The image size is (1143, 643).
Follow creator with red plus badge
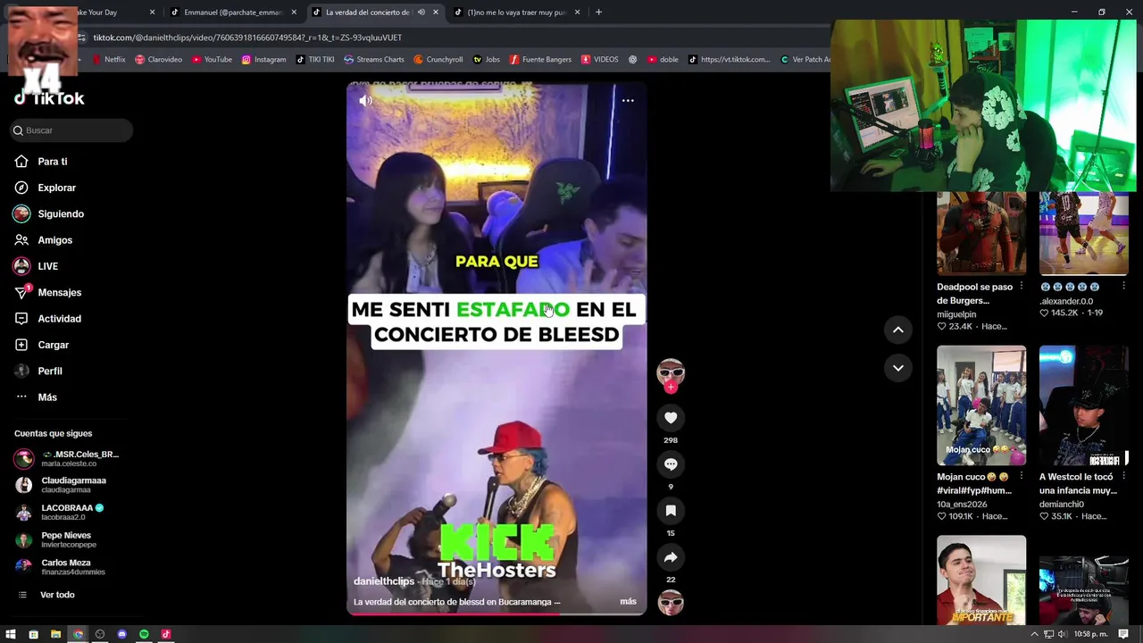pos(671,387)
